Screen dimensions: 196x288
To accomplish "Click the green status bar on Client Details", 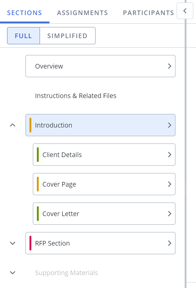I will 38,155.
